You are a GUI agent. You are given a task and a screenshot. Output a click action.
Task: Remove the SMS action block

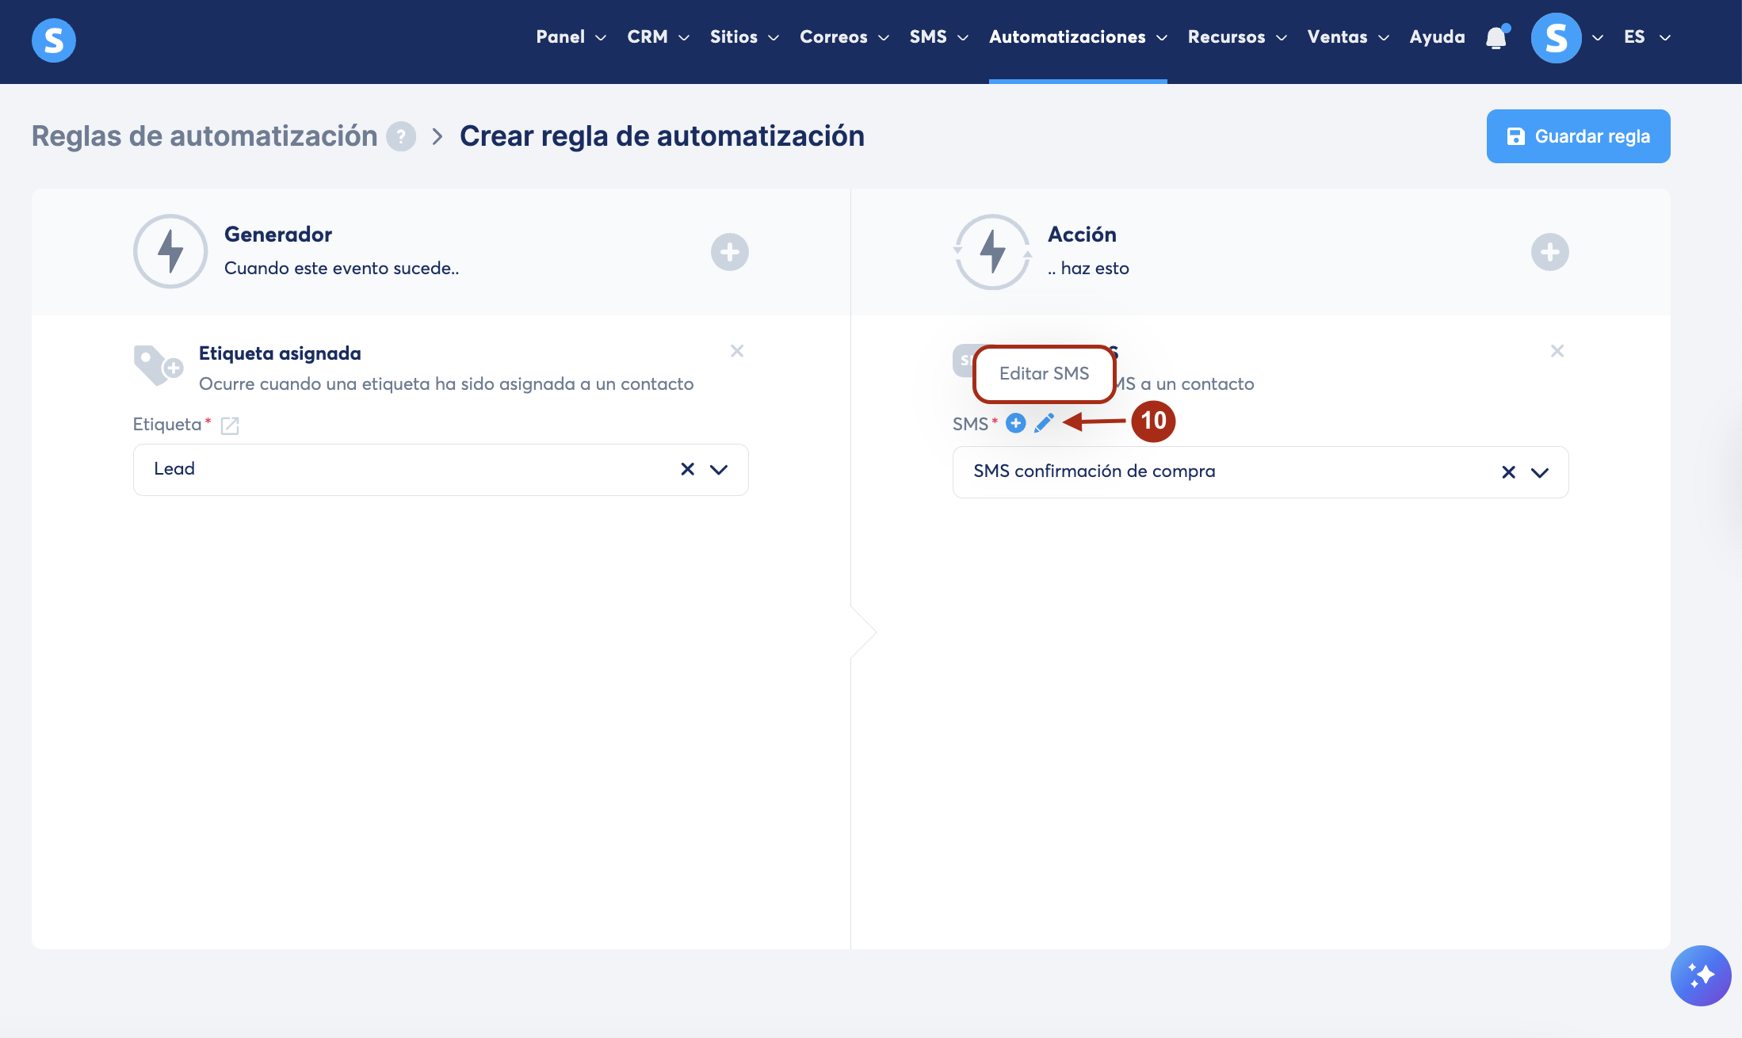point(1557,351)
